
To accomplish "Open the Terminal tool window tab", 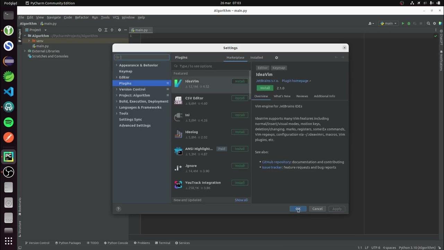I will (162, 243).
